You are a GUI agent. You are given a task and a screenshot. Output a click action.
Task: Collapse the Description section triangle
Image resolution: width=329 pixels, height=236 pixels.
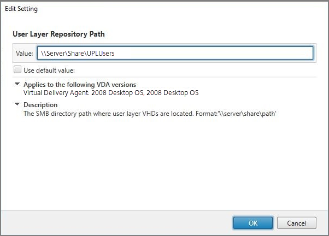click(x=17, y=104)
